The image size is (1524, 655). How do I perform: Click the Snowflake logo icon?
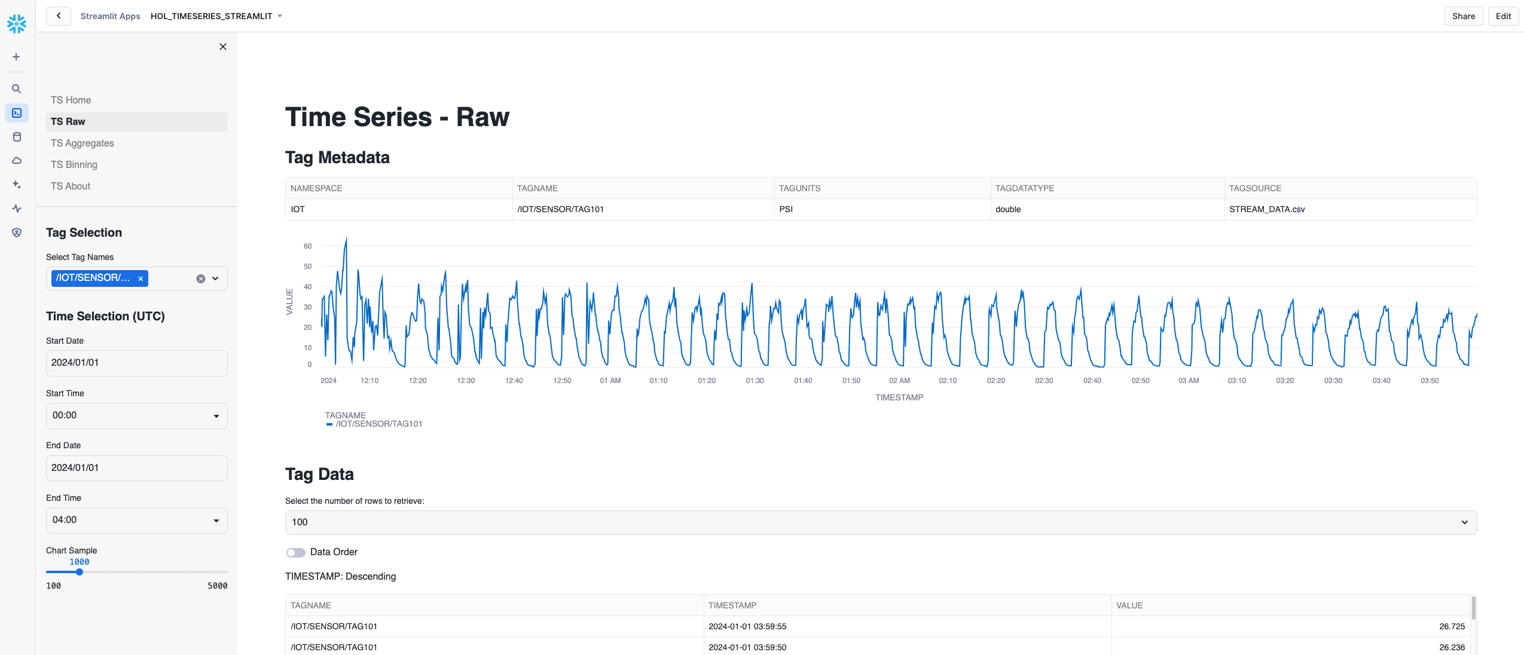pyautogui.click(x=17, y=23)
